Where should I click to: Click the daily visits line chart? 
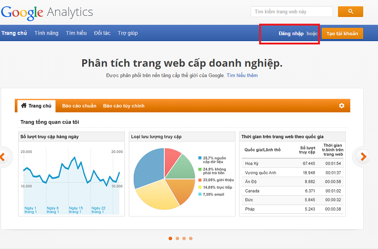(72, 181)
